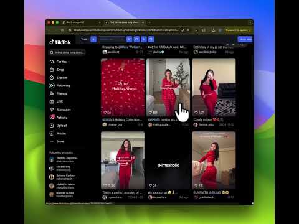The image size is (299, 224).
Task: Open eileen yang's followed account
Action: [60, 168]
